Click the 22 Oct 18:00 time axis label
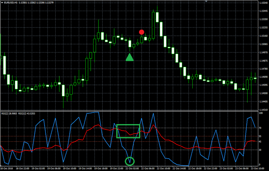This screenshot has width=269, height=171. click(195, 169)
